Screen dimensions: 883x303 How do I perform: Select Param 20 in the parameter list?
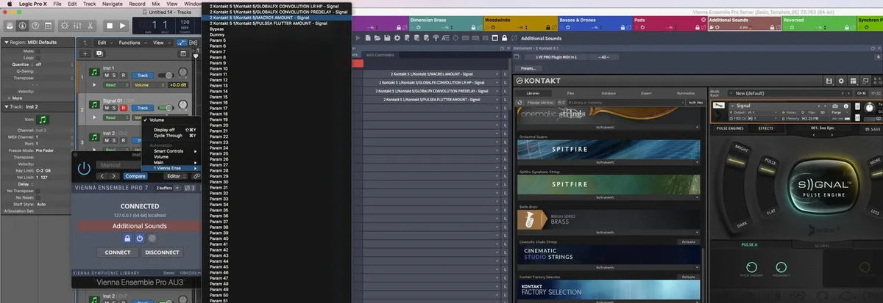219,125
